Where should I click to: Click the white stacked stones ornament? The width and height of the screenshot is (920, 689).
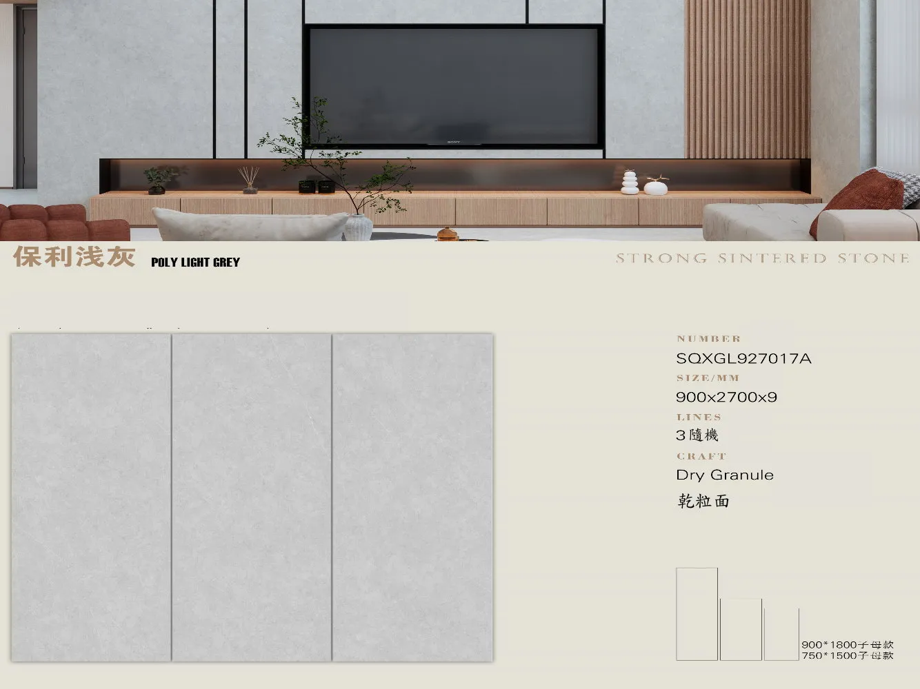tap(629, 182)
